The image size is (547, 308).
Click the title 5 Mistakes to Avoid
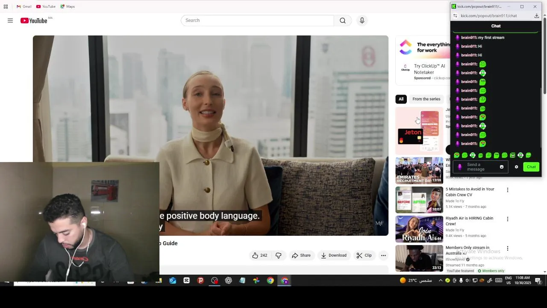pos(470,192)
